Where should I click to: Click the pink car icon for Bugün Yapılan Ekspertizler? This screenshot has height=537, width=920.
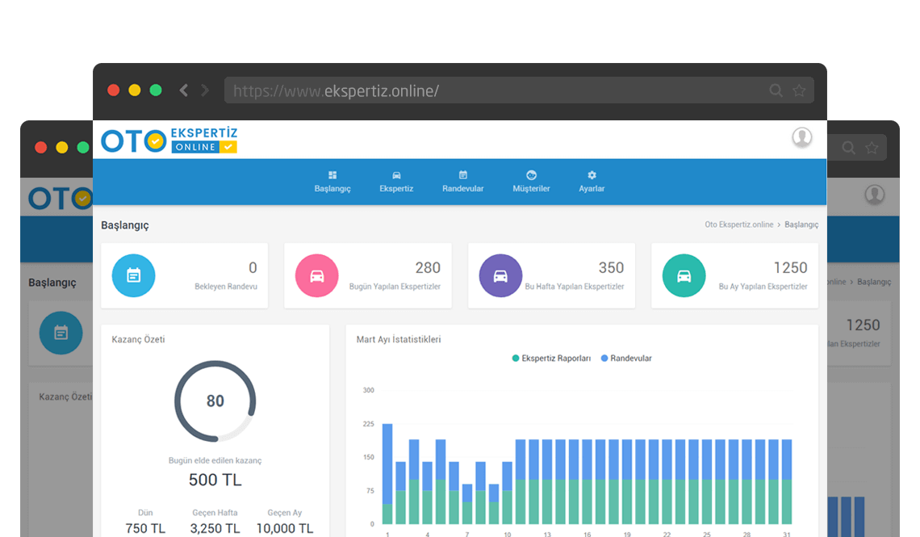point(317,275)
